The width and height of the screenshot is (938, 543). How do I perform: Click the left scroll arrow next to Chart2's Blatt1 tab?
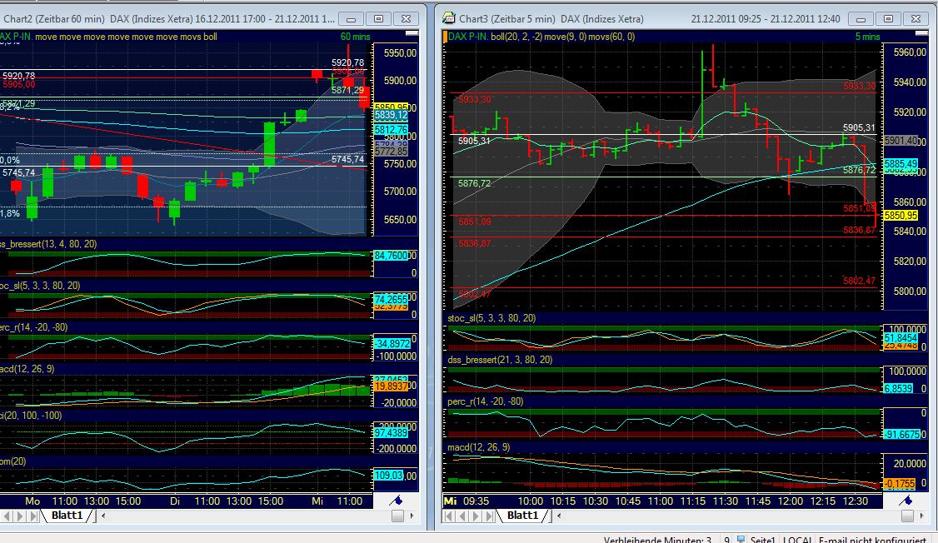coord(103,516)
